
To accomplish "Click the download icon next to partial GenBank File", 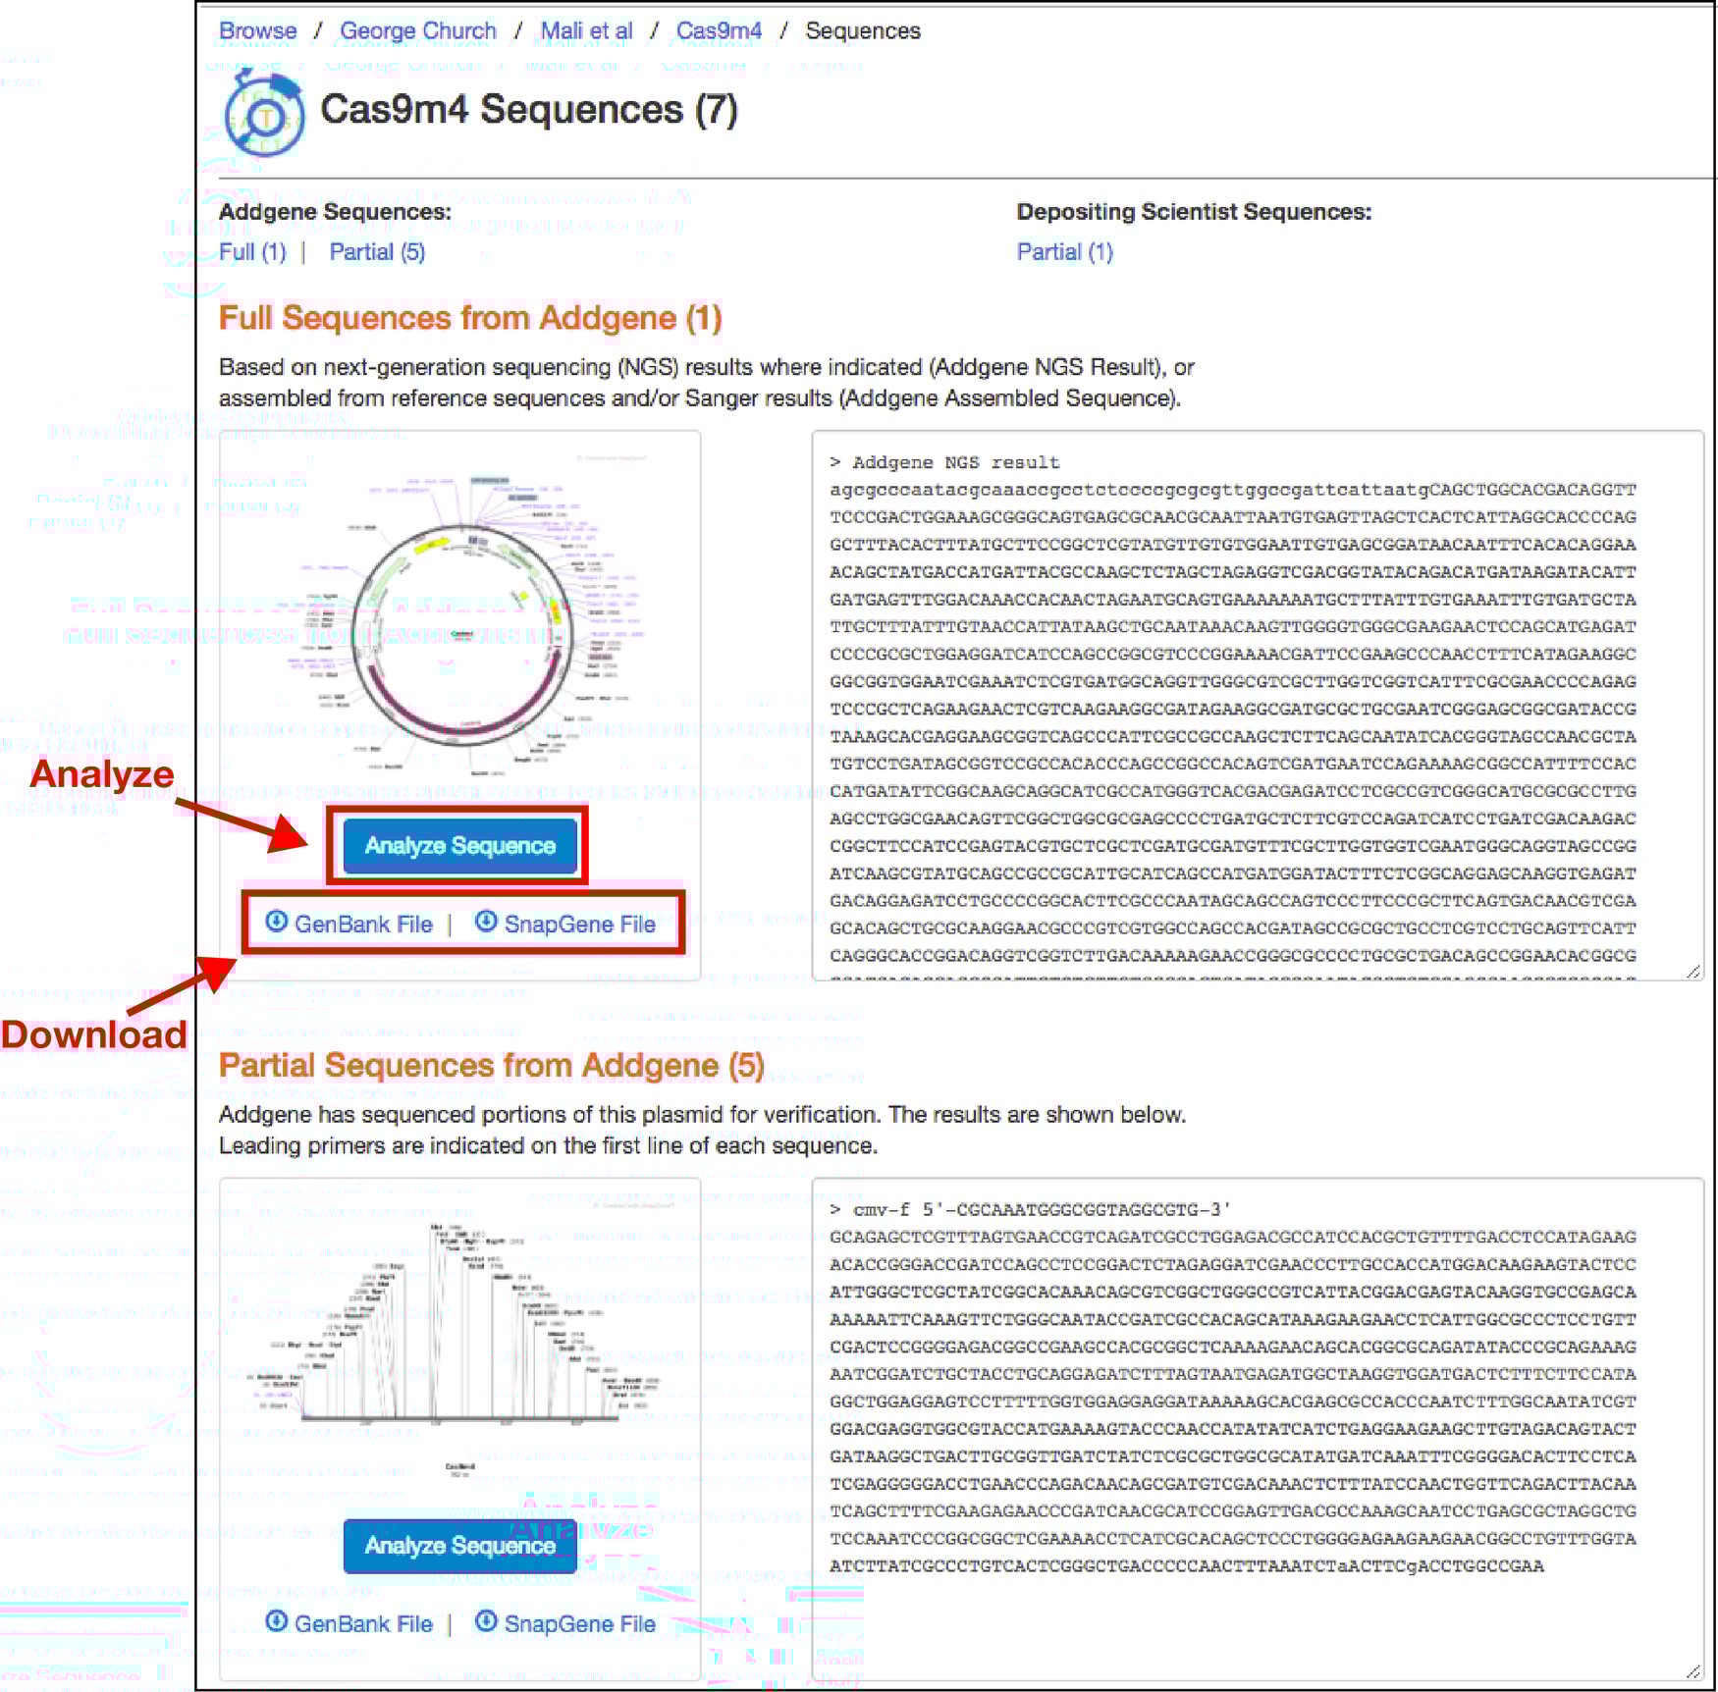I will click(x=277, y=1623).
